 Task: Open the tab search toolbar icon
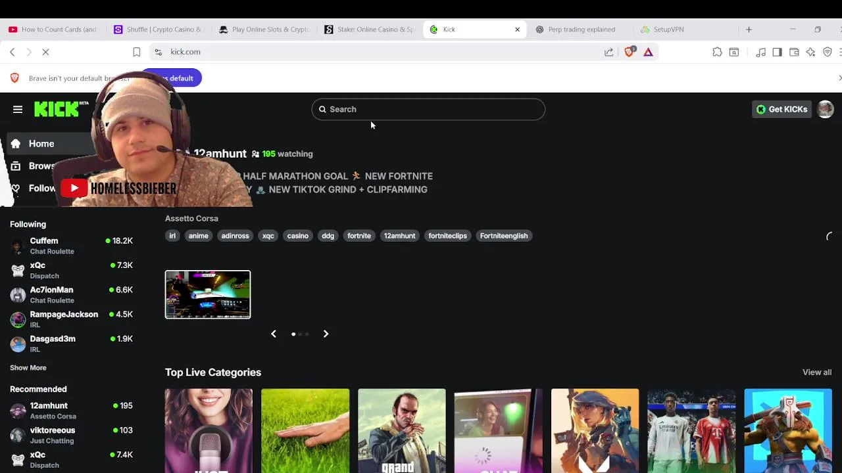point(734,52)
